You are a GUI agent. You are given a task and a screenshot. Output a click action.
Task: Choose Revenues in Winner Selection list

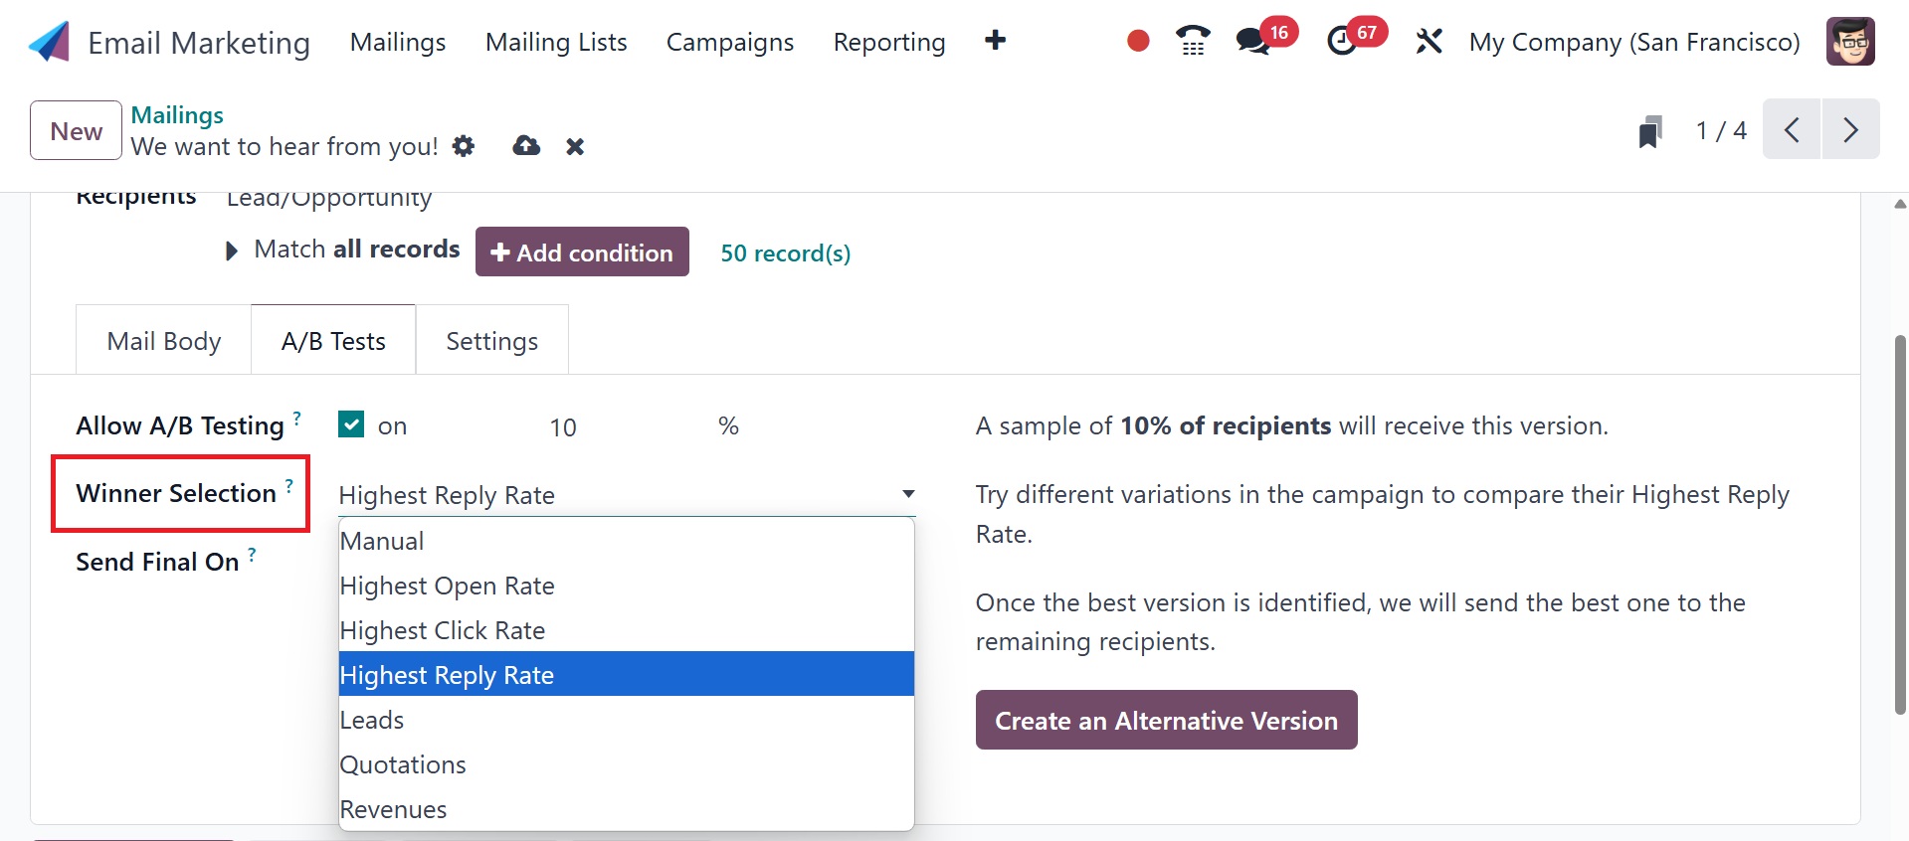point(393,809)
